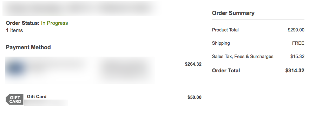
Task: Click the FREE shipping value
Action: point(298,43)
